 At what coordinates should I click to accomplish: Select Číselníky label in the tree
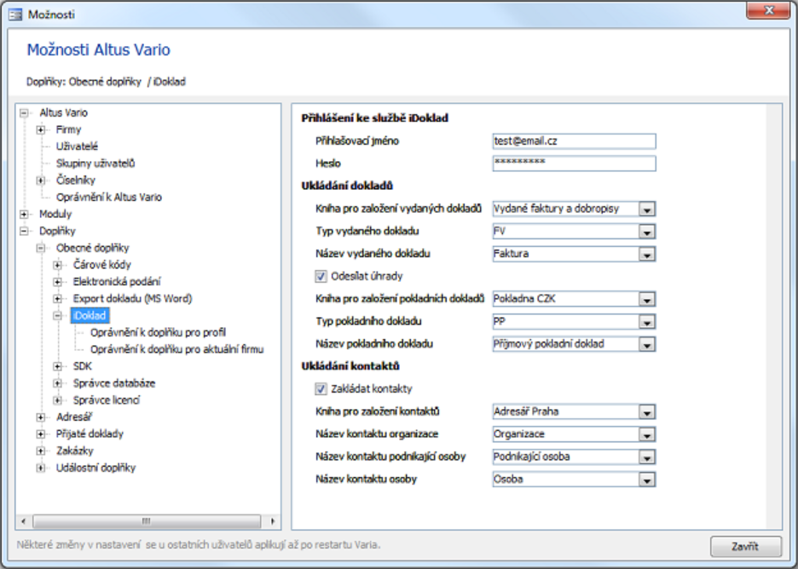click(75, 180)
